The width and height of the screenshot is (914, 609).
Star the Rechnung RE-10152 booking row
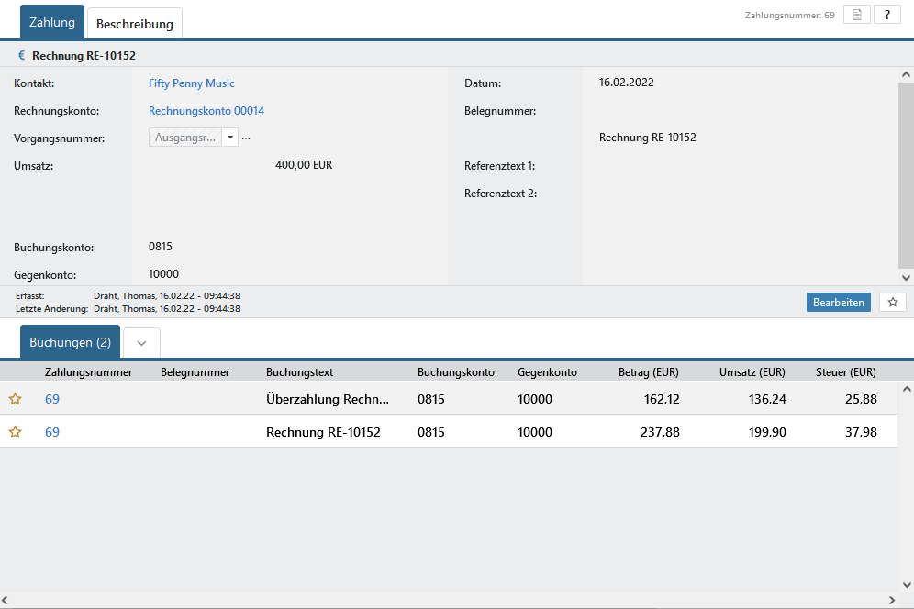(15, 432)
